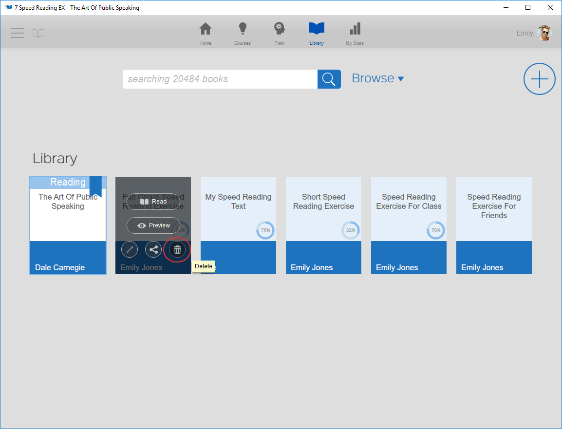Viewport: 562px width, 429px height.
Task: Expand the Browse categories arrow
Action: (401, 78)
